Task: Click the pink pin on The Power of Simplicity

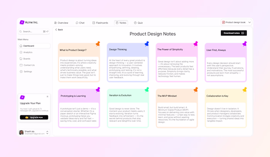Action: (196, 44)
